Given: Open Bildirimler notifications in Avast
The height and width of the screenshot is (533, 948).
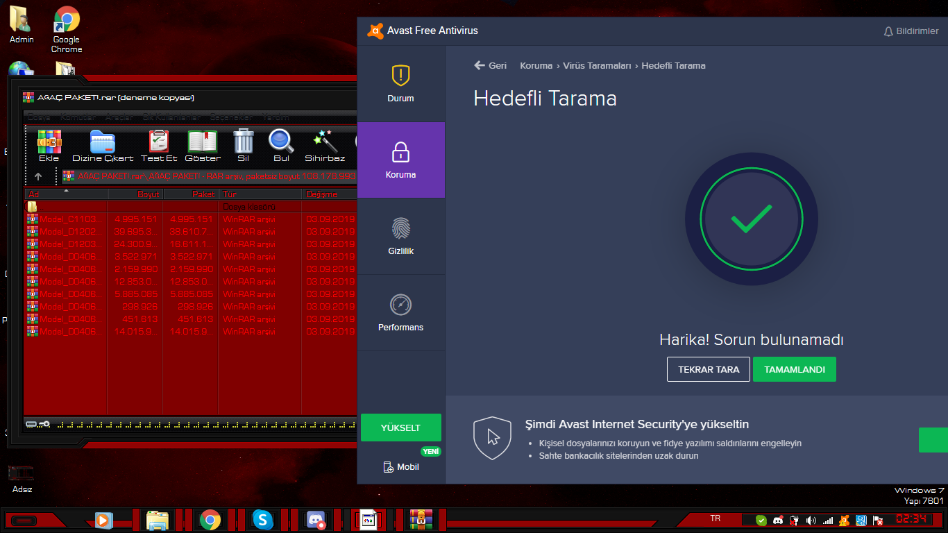Looking at the screenshot, I should click(911, 31).
